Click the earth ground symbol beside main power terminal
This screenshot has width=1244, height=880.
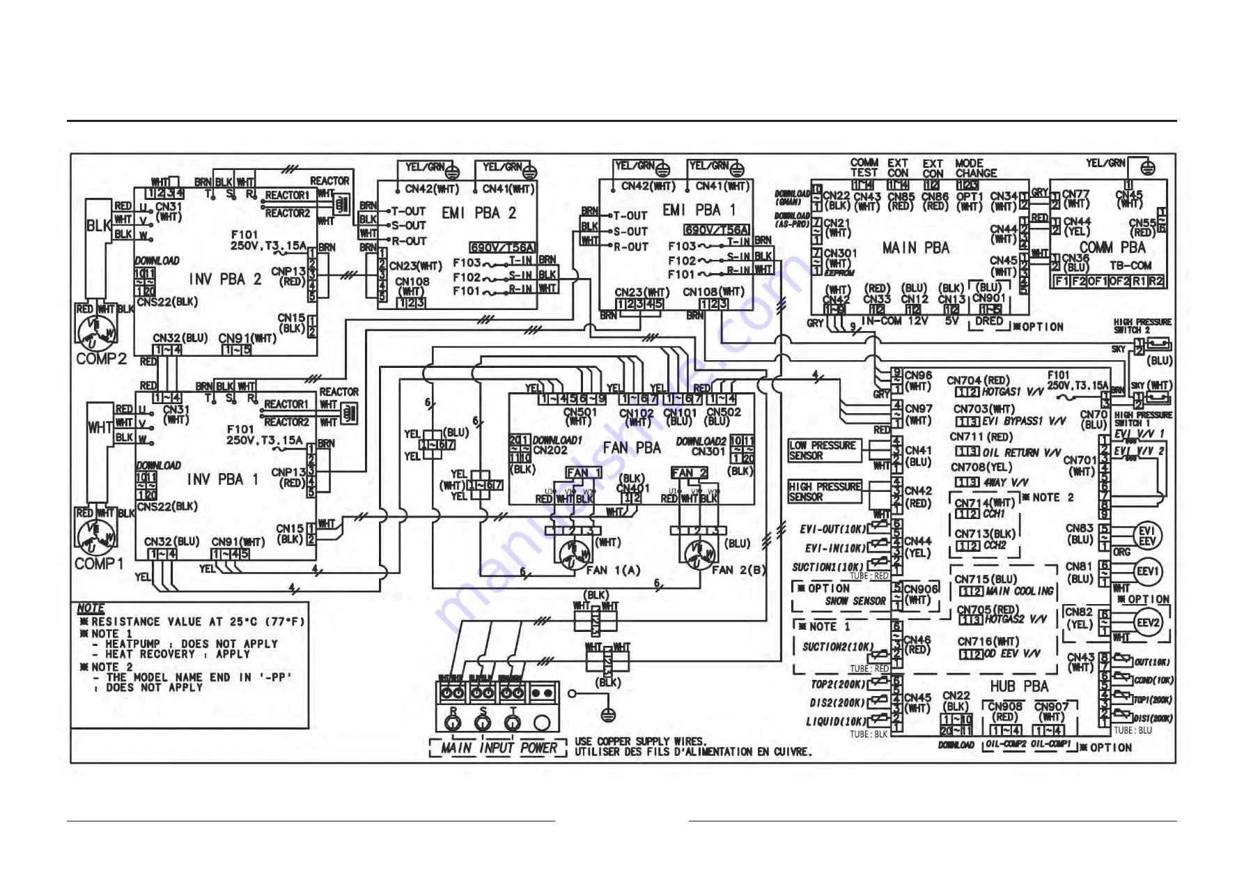pyautogui.click(x=609, y=714)
